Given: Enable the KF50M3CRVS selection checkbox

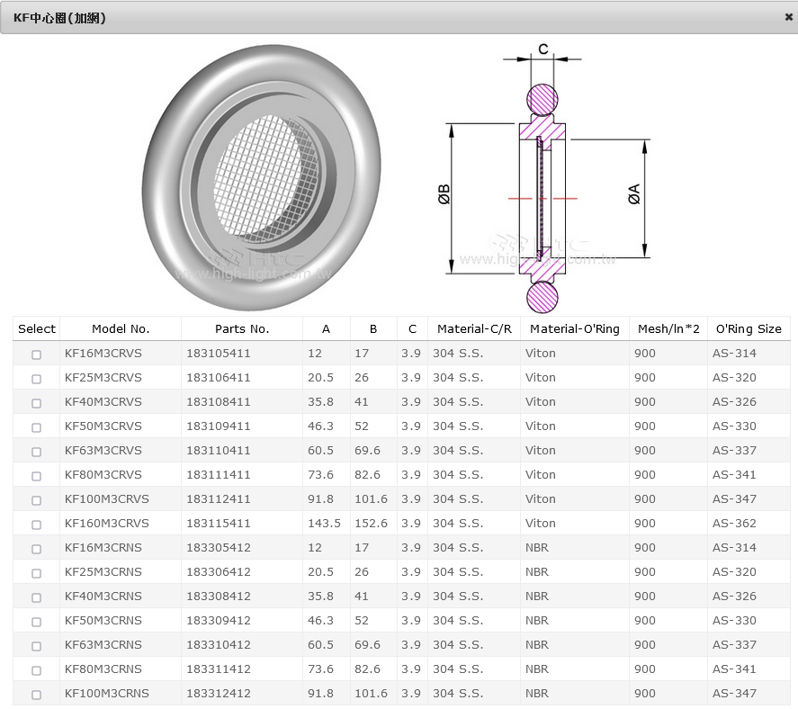Looking at the screenshot, I should click(37, 427).
